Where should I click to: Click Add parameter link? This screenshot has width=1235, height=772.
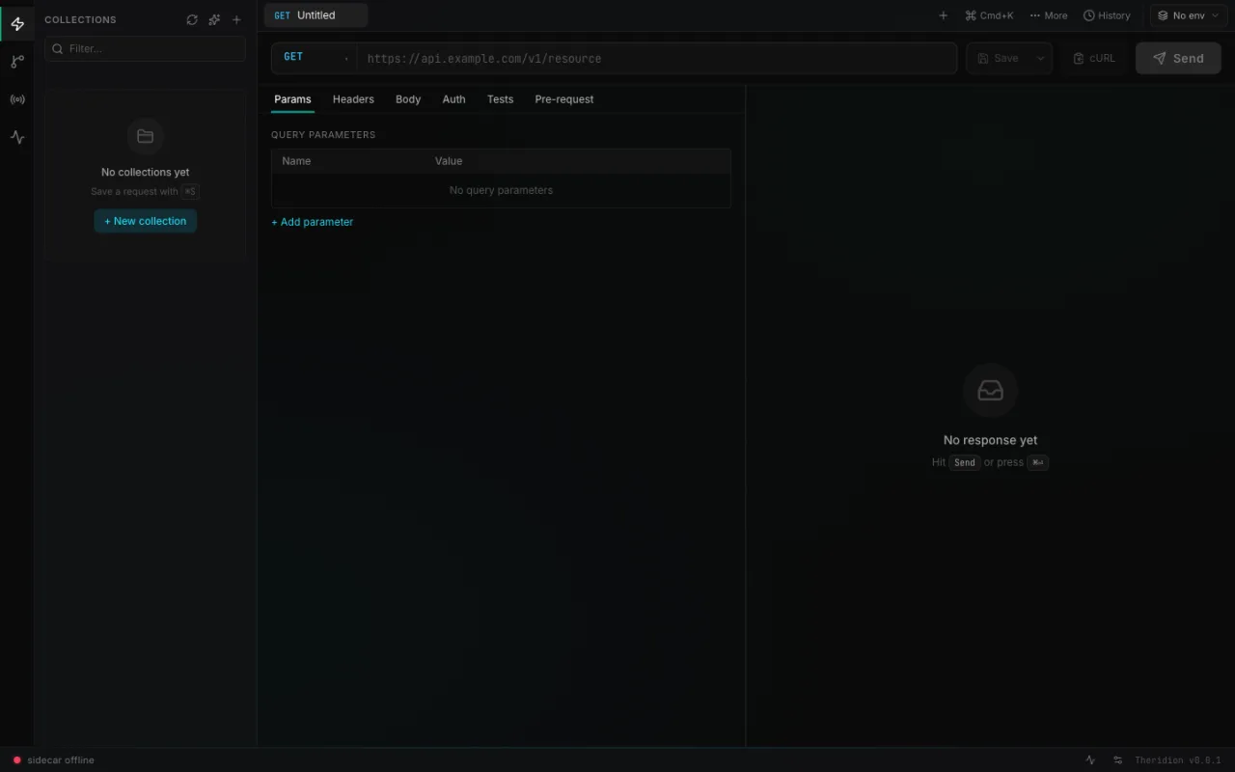click(313, 222)
